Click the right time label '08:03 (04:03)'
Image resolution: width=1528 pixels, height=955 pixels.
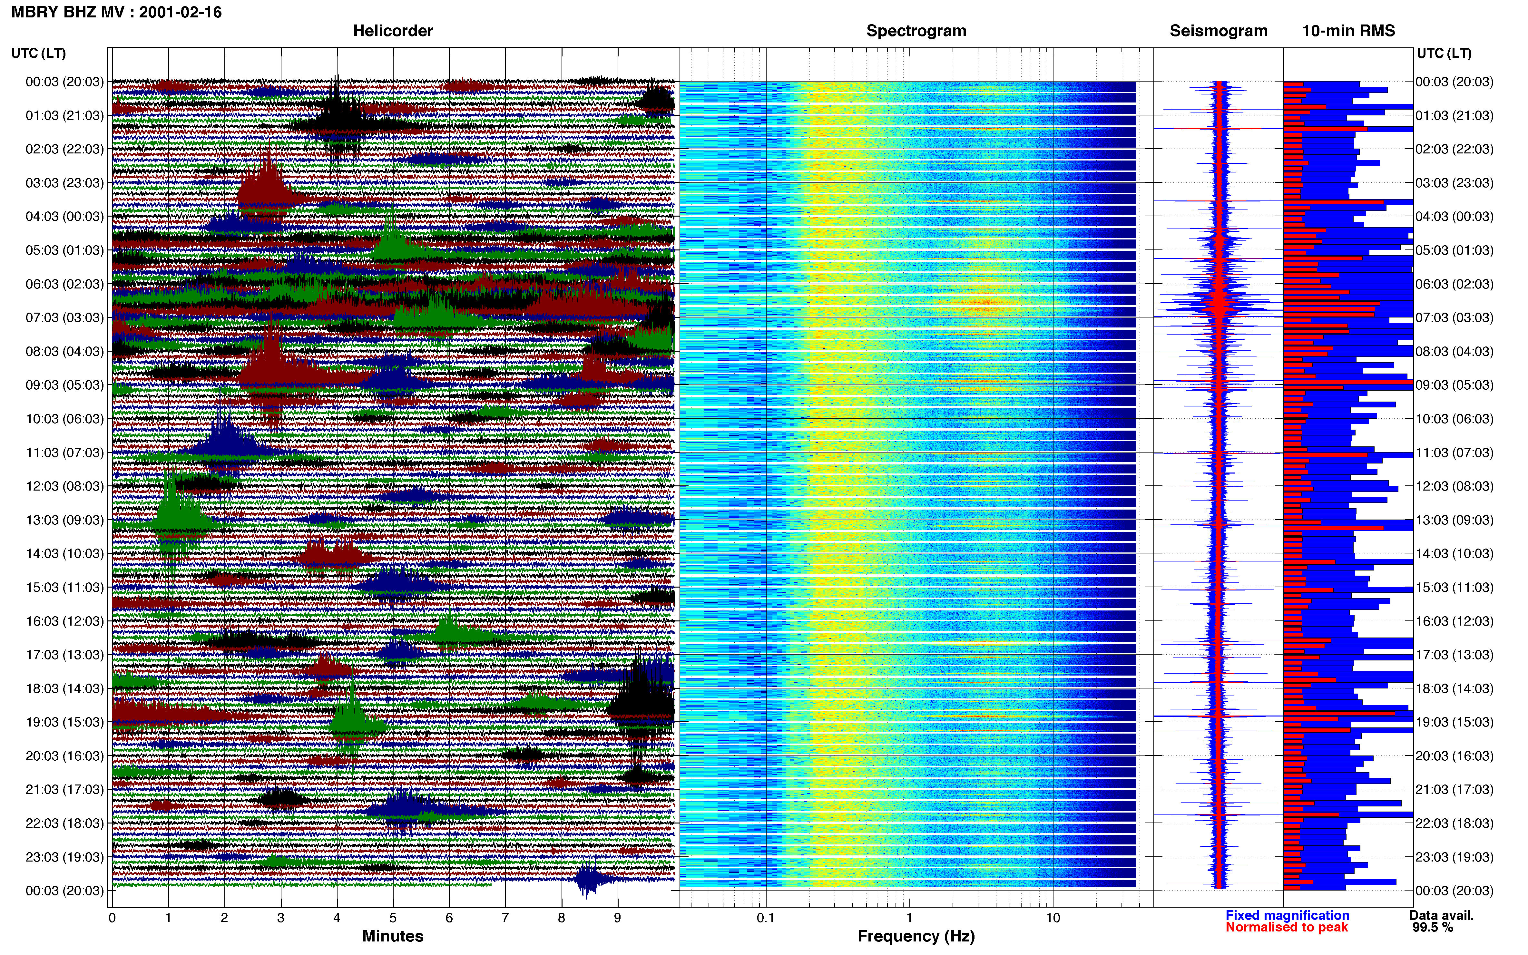(x=1455, y=351)
